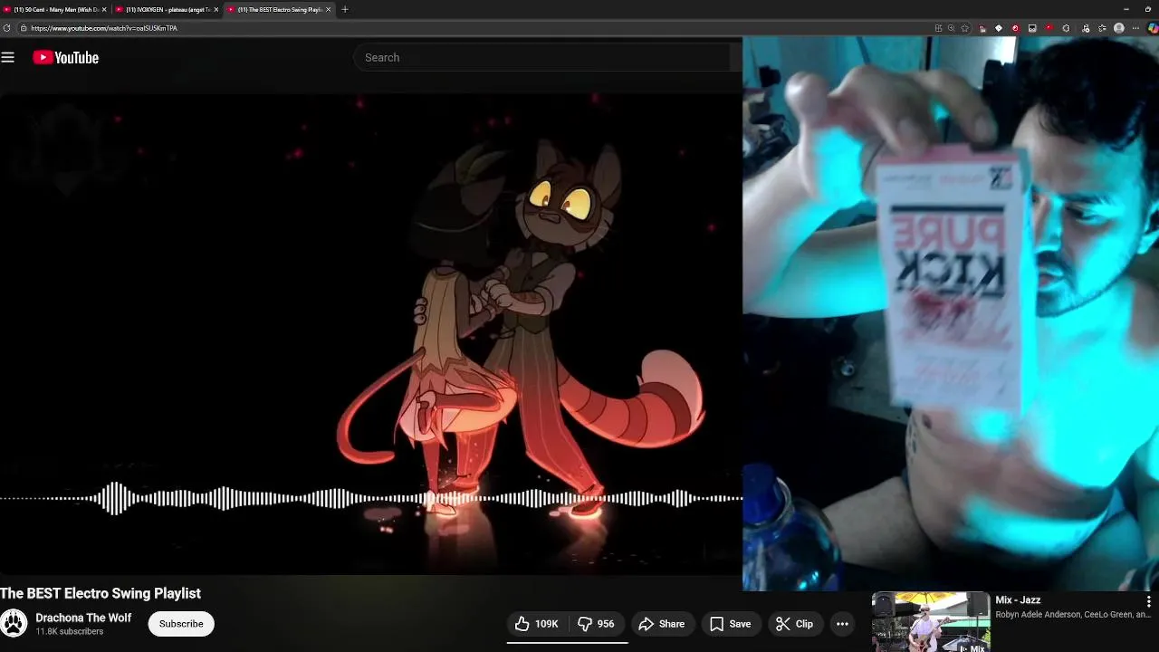
Task: Open the Favorites list icon
Action: point(1102,28)
